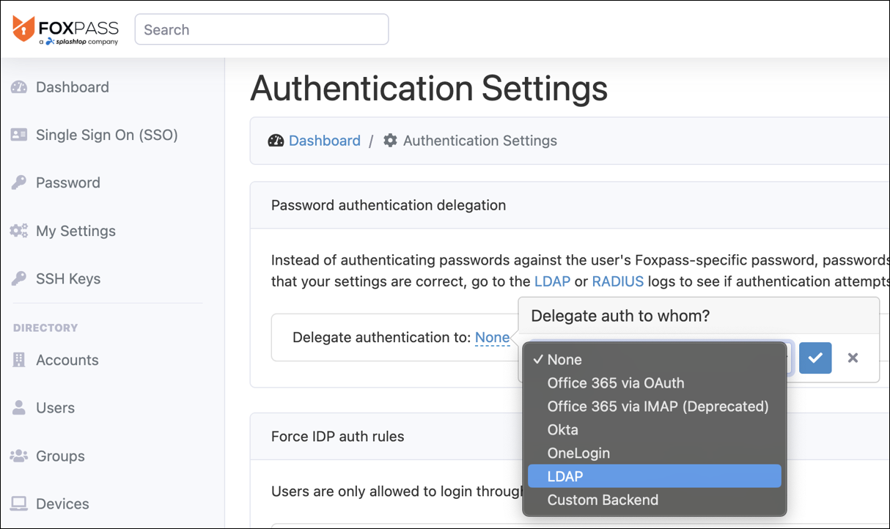The height and width of the screenshot is (529, 890).
Task: Follow the Dashboard breadcrumb link
Action: coord(325,141)
